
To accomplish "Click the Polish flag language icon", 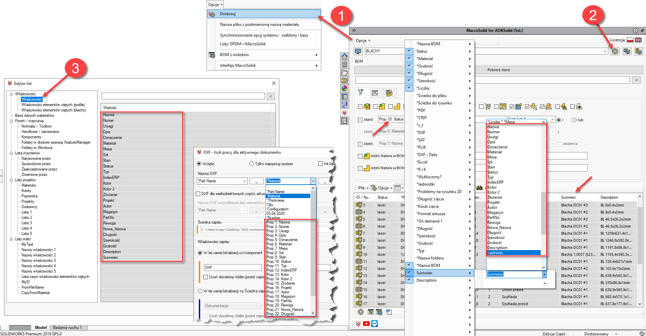I will click(x=630, y=40).
